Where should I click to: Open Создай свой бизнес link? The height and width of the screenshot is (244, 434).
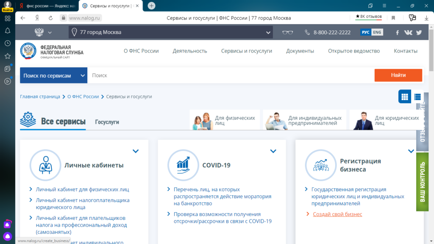pos(337,214)
